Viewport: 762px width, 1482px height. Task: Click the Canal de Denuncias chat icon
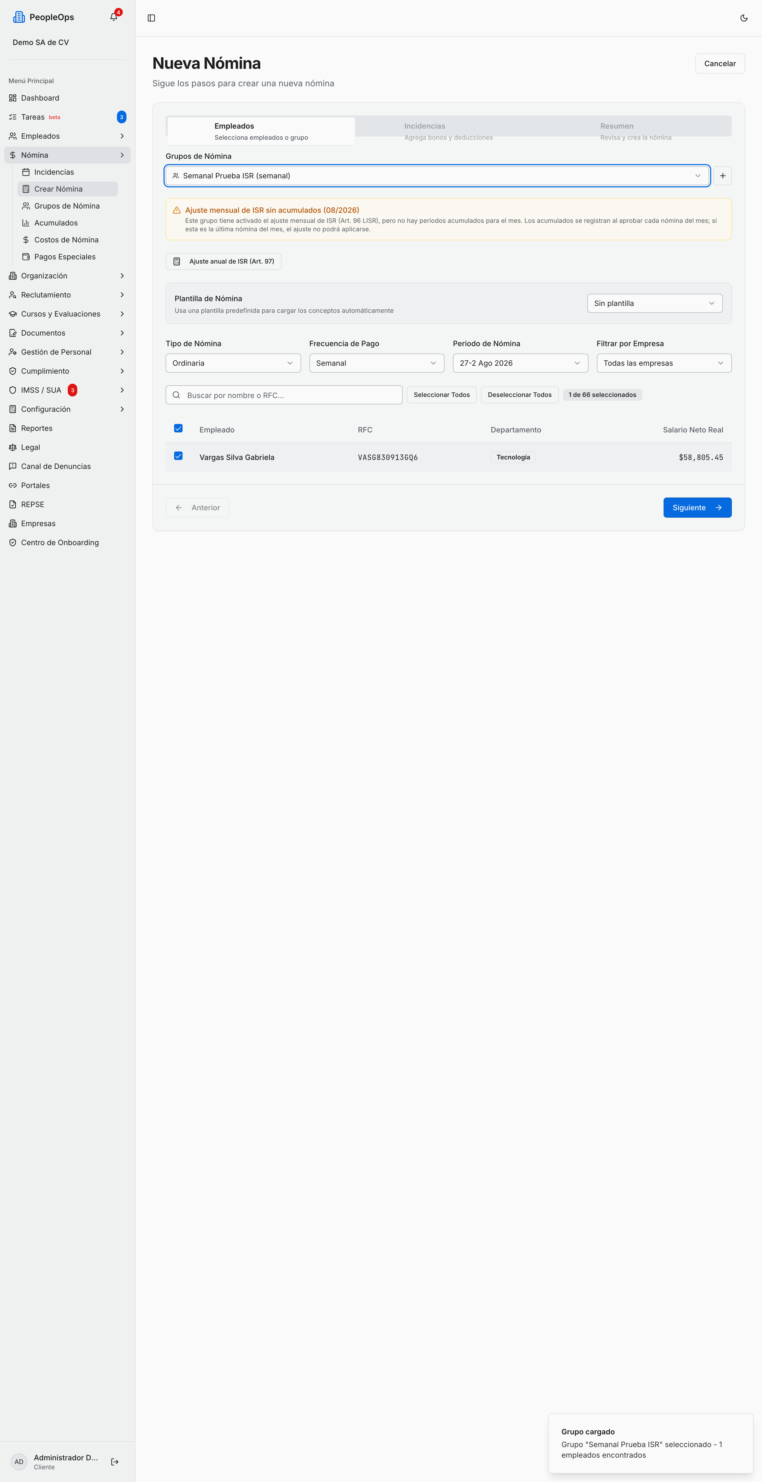point(13,466)
